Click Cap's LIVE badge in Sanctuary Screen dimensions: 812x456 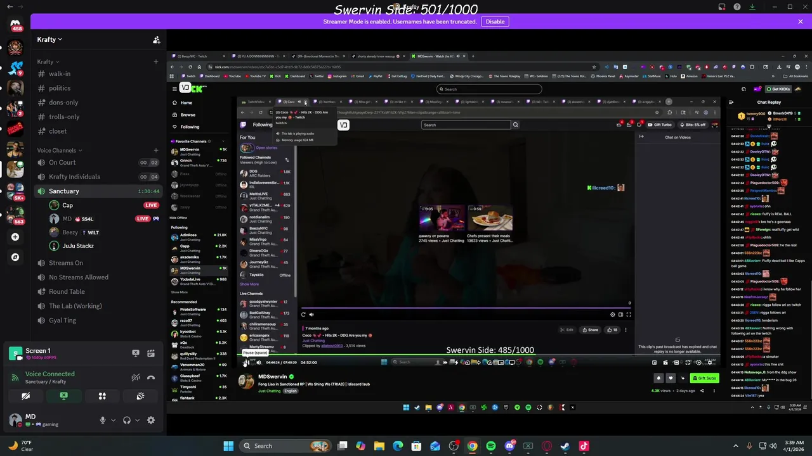[151, 205]
